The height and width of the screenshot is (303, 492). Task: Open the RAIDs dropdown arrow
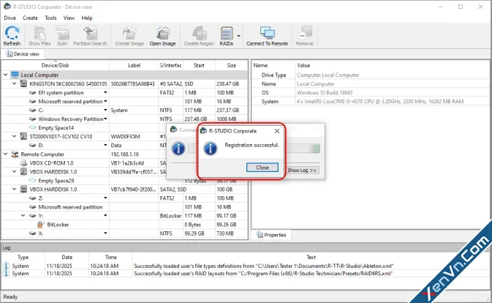point(239,36)
